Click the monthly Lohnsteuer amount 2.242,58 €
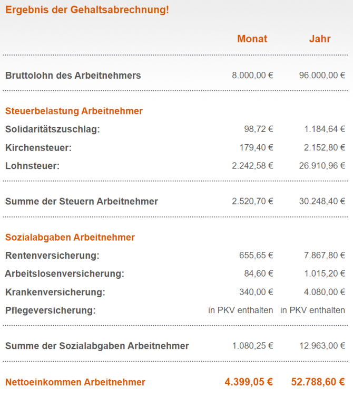Image resolution: width=353 pixels, height=396 pixels. [252, 166]
